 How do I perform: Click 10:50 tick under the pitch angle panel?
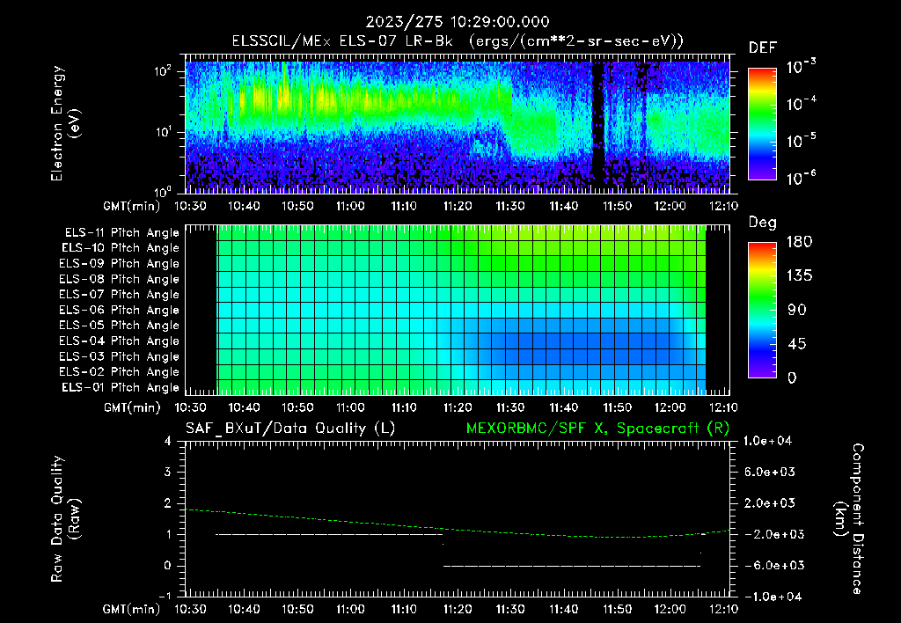[x=297, y=407]
